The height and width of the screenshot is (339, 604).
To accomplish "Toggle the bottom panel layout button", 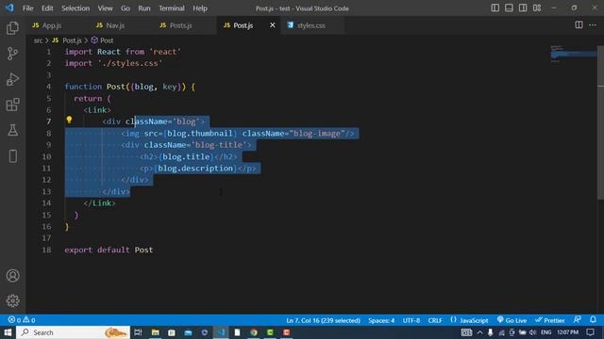I will [509, 8].
